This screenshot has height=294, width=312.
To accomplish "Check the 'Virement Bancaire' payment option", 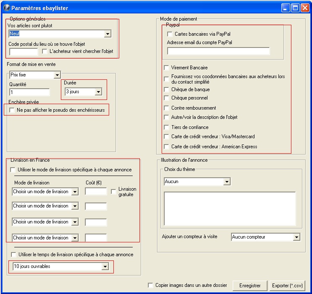I will pyautogui.click(x=166, y=68).
